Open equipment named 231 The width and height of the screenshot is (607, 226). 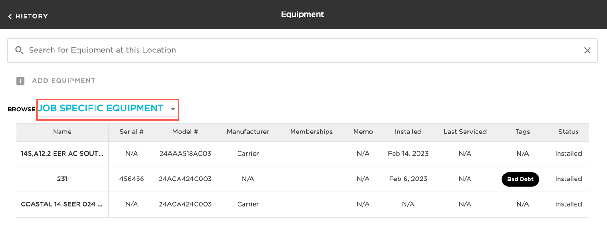tap(62, 179)
